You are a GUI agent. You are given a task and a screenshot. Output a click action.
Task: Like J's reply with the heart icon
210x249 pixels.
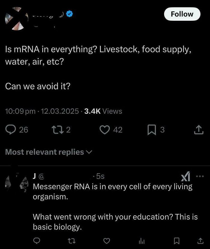pyautogui.click(x=106, y=241)
